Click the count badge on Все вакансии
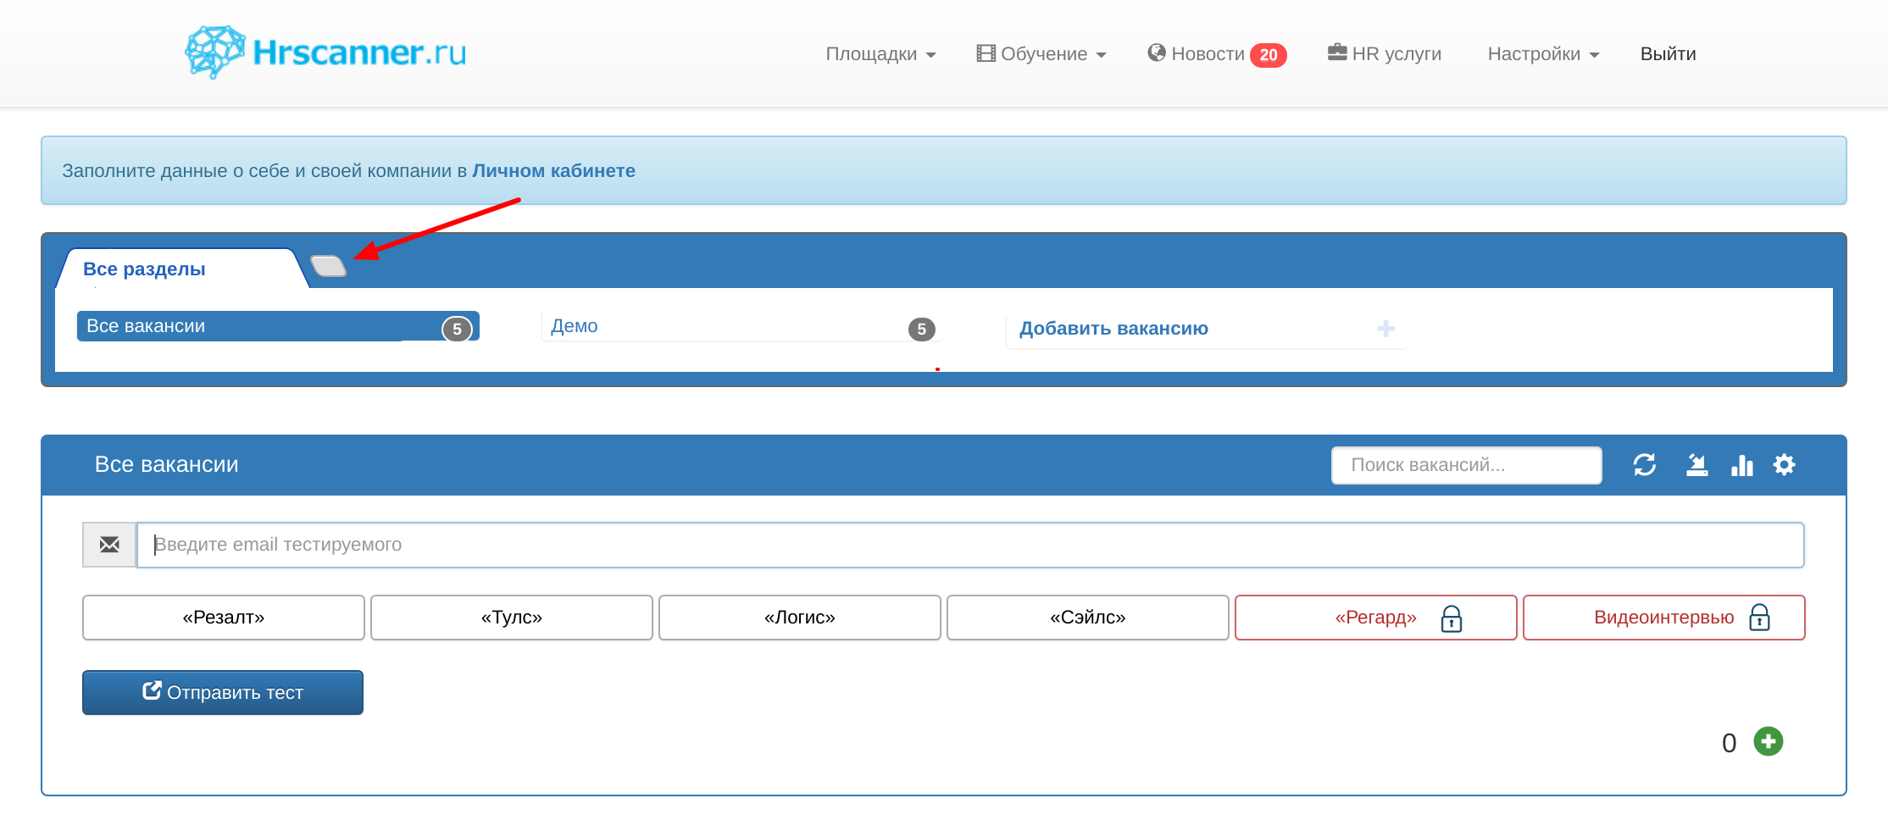This screenshot has height=820, width=1888. tap(457, 330)
